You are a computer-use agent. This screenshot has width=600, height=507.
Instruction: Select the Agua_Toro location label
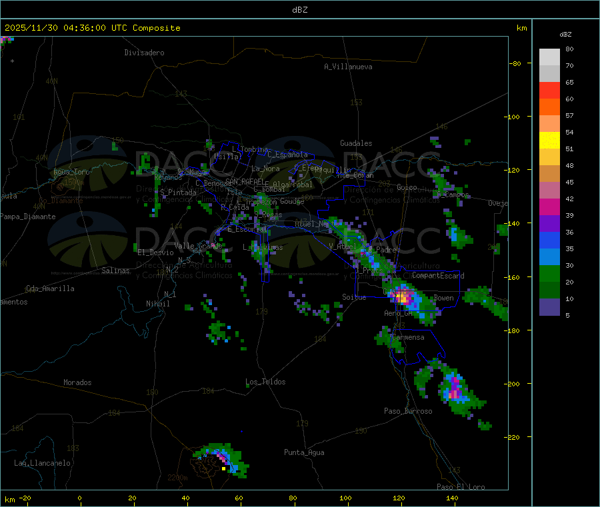[71, 172]
